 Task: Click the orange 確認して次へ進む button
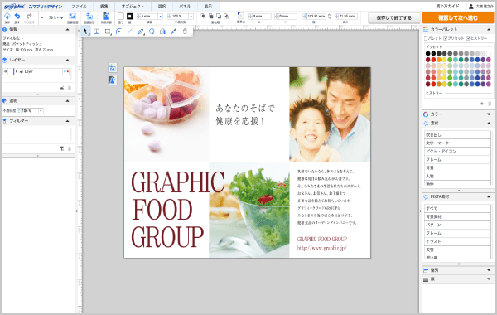[458, 17]
